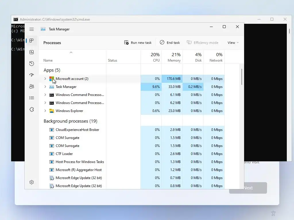This screenshot has width=294, height=220.
Task: Click the Task Manager title bar icon
Action: (43, 29)
